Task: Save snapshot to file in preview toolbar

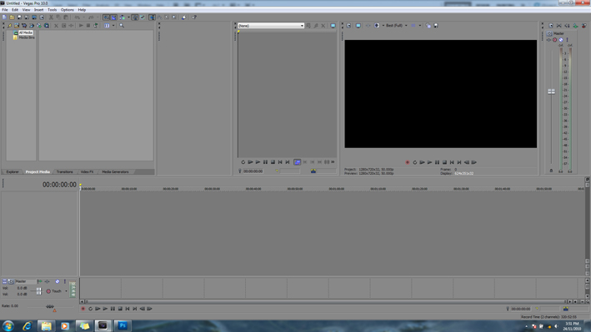Action: (436, 26)
